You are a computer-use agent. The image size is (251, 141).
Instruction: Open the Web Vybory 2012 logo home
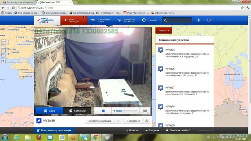pyautogui.click(x=47, y=20)
